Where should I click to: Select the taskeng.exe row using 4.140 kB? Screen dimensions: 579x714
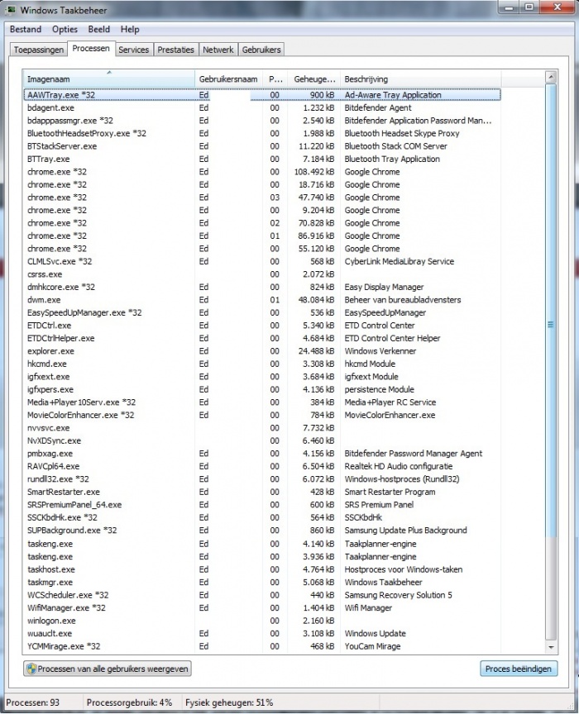pyautogui.click(x=261, y=544)
